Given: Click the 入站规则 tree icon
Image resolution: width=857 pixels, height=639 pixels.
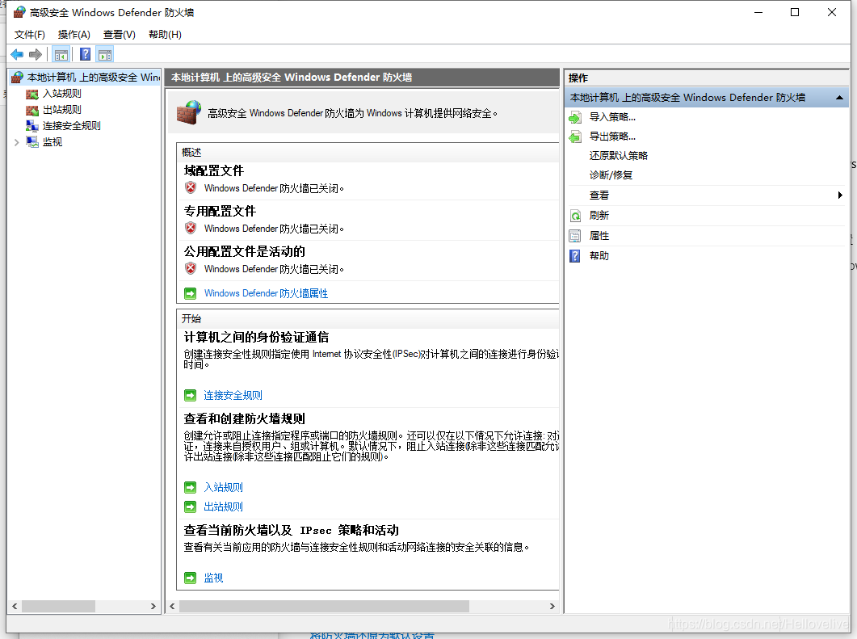Looking at the screenshot, I should (x=32, y=94).
